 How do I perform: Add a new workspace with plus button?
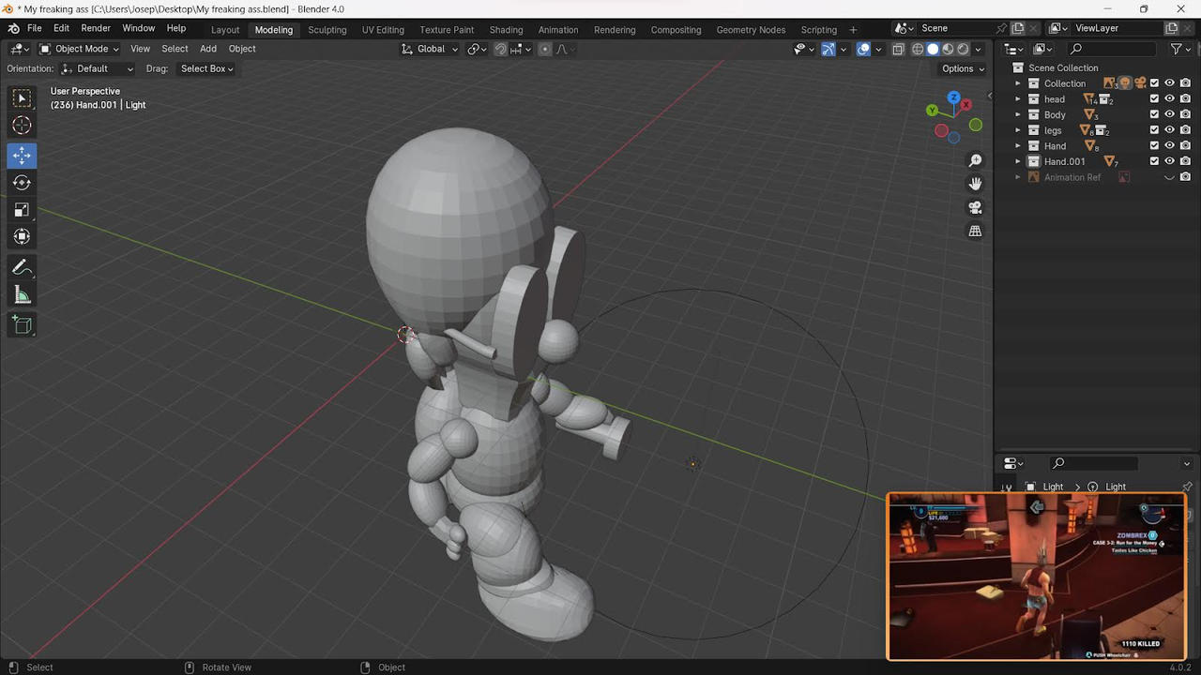click(853, 30)
